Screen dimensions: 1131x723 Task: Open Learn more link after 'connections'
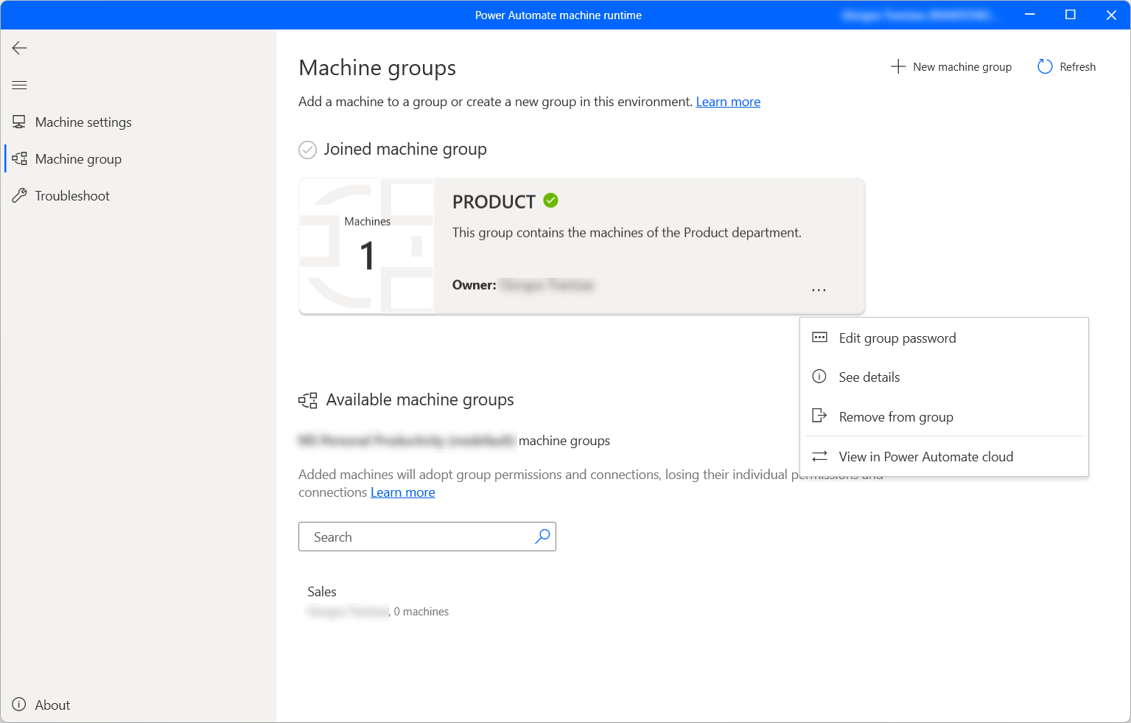tap(402, 492)
